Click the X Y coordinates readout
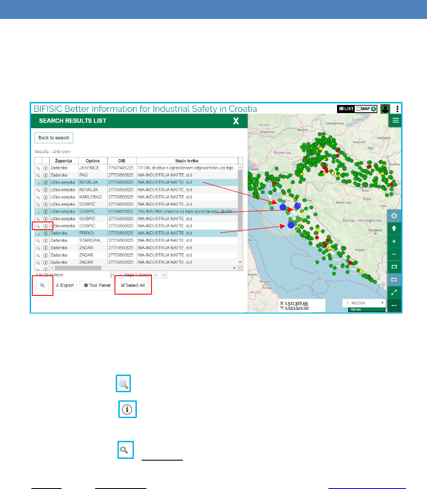The image size is (427, 489). click(302, 306)
